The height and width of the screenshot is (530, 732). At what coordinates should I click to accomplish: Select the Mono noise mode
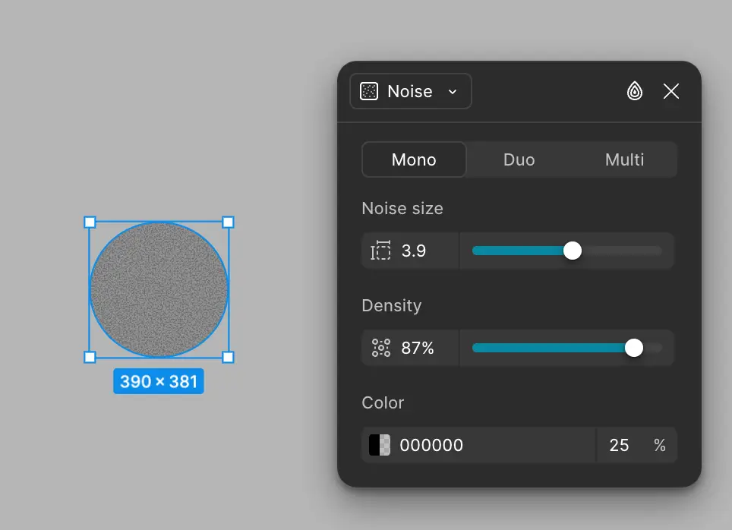414,159
